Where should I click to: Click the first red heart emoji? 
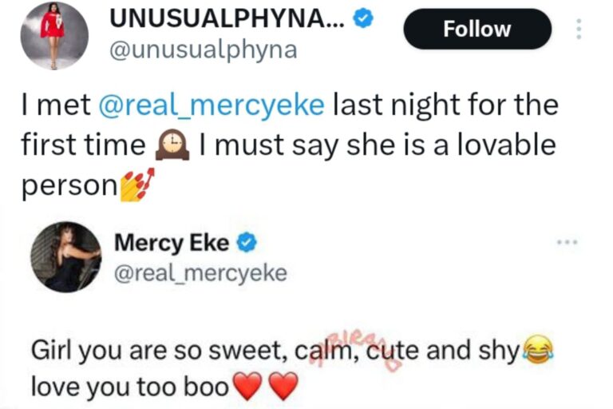click(x=247, y=387)
